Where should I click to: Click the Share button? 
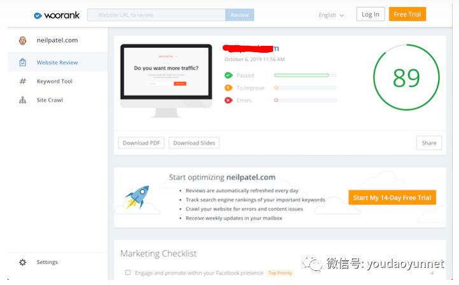pyautogui.click(x=429, y=142)
